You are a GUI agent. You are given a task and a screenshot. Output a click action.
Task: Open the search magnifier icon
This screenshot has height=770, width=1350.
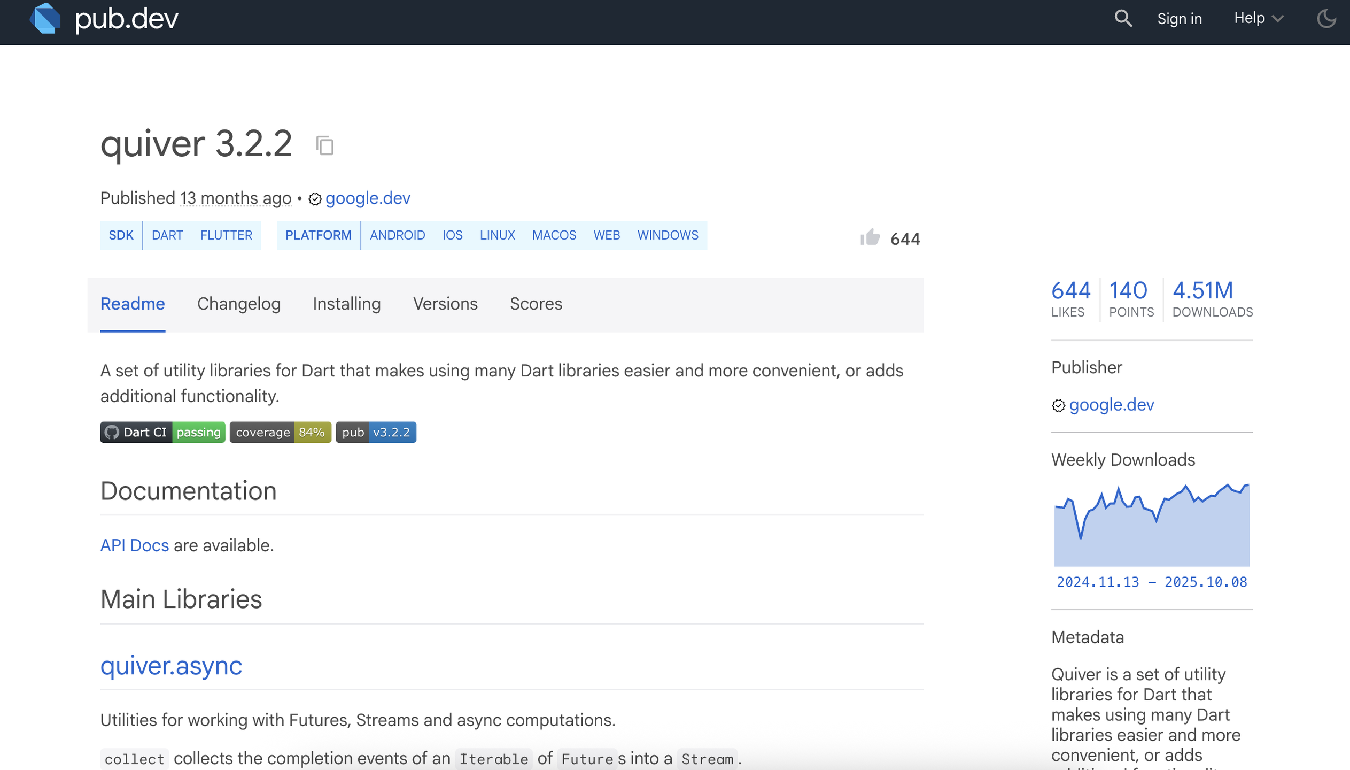coord(1123,18)
